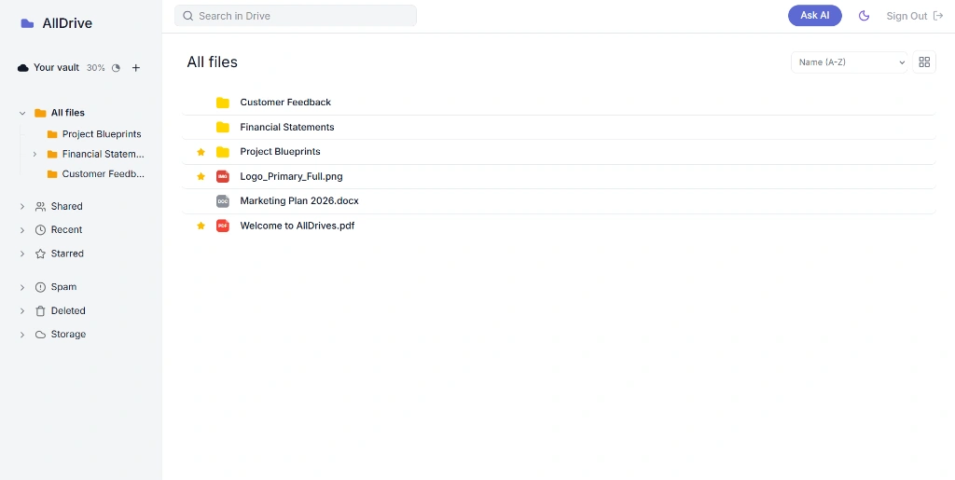This screenshot has height=480, width=955.
Task: Expand the Recent section chevron
Action: [22, 230]
